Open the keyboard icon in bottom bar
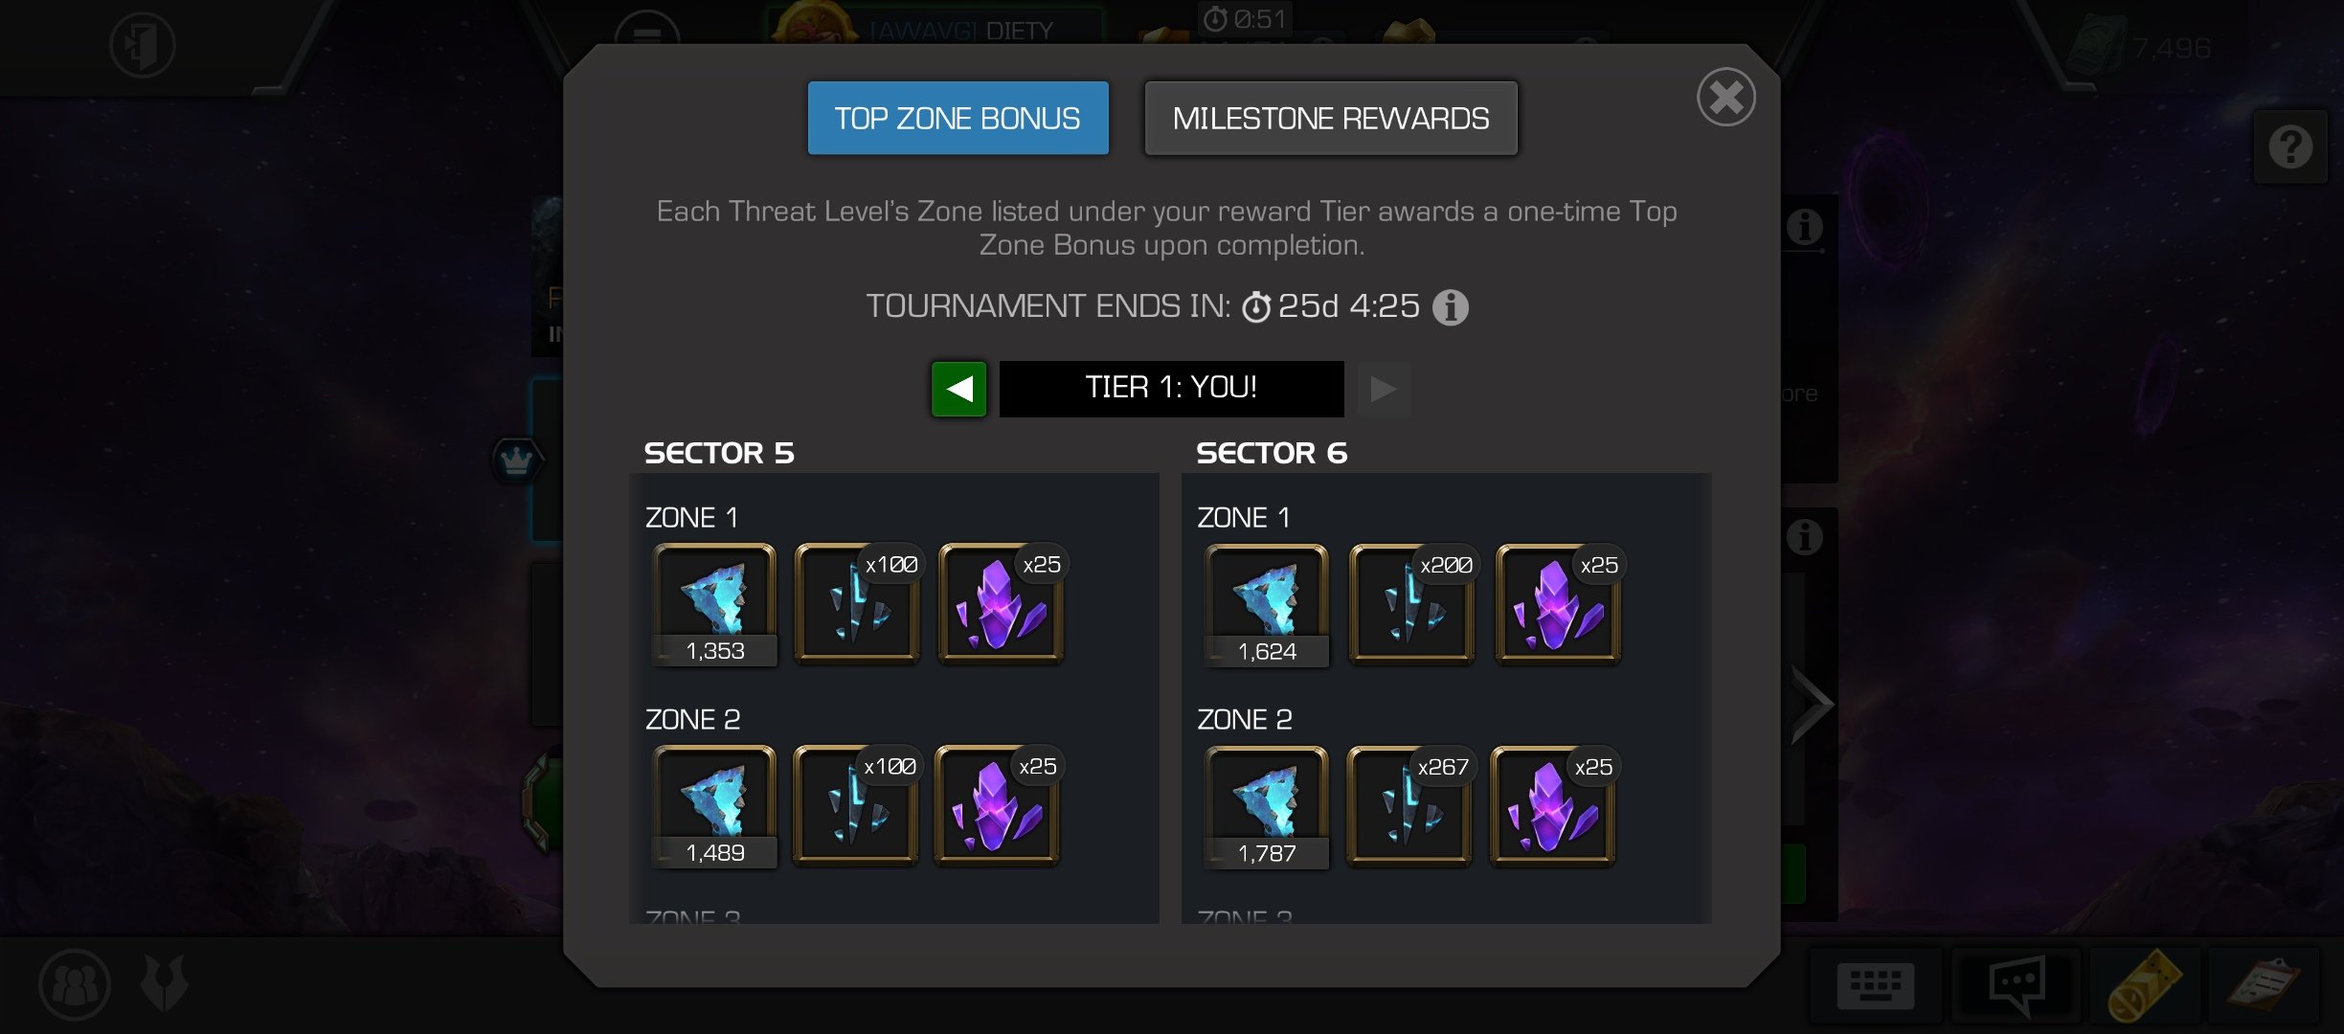This screenshot has height=1034, width=2344. click(1875, 985)
